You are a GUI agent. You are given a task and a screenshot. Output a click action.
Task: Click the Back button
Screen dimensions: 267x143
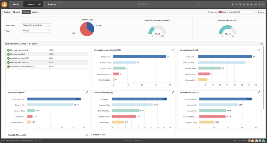(261, 12)
